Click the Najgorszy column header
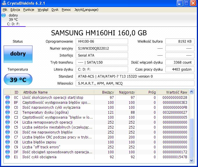The height and width of the screenshot is (167, 198). [126, 92]
